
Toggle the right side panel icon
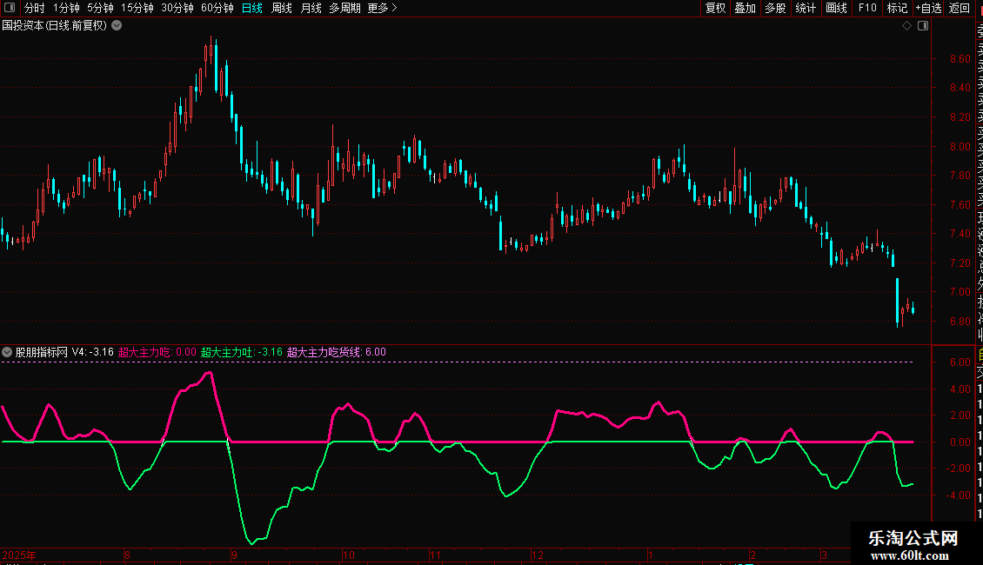pyautogui.click(x=923, y=26)
